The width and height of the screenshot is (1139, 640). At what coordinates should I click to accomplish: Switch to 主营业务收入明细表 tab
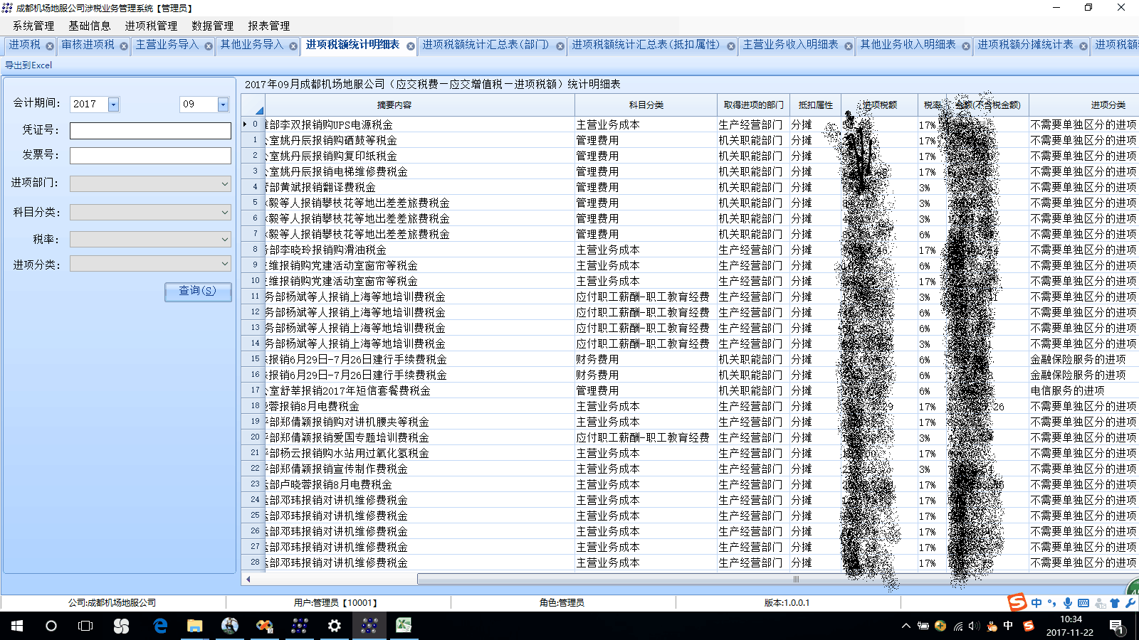tap(790, 45)
